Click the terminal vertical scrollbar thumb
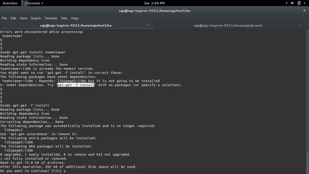The height and width of the screenshot is (174, 309). [307, 162]
